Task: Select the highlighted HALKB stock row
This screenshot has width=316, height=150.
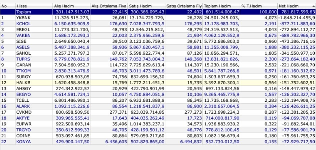Action: [158, 83]
